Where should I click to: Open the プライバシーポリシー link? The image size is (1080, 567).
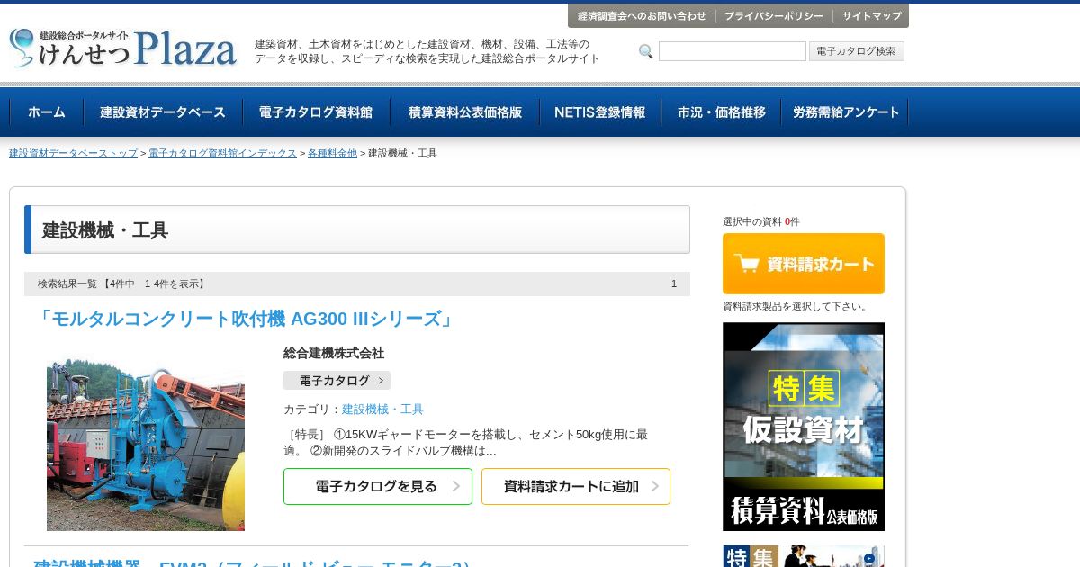[x=774, y=16]
